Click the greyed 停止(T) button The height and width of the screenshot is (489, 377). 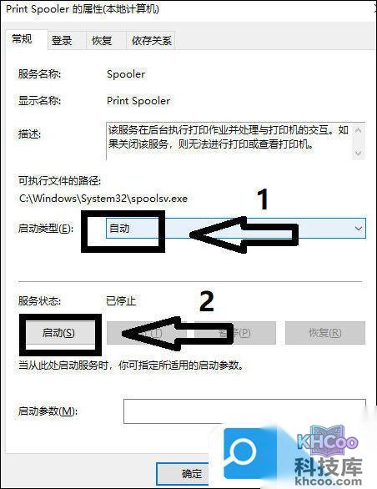(x=147, y=333)
